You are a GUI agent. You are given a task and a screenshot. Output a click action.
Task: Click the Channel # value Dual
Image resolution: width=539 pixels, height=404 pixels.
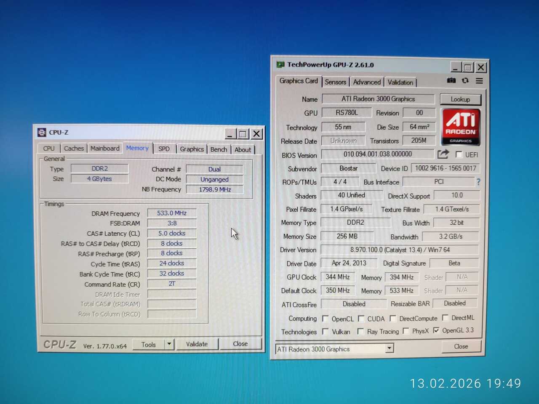tap(215, 169)
